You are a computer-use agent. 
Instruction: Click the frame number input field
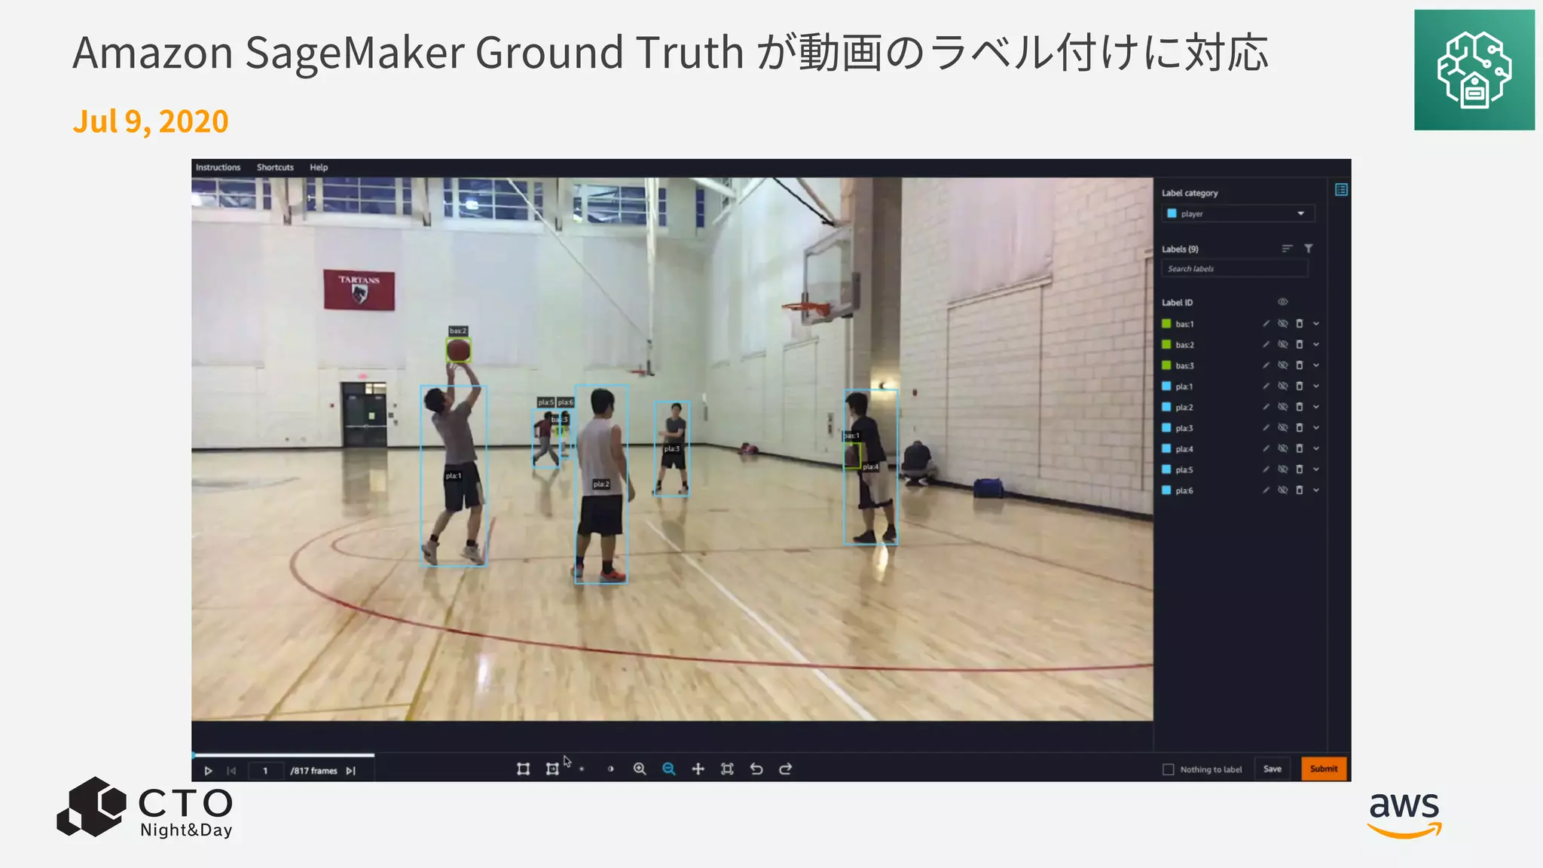coord(266,771)
